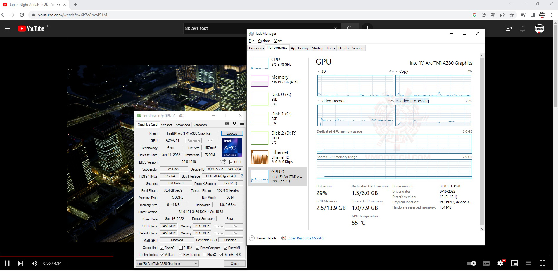Toggle the CUDA checkbox in GPU-Z
The width and height of the screenshot is (558, 271).
[x=181, y=248]
